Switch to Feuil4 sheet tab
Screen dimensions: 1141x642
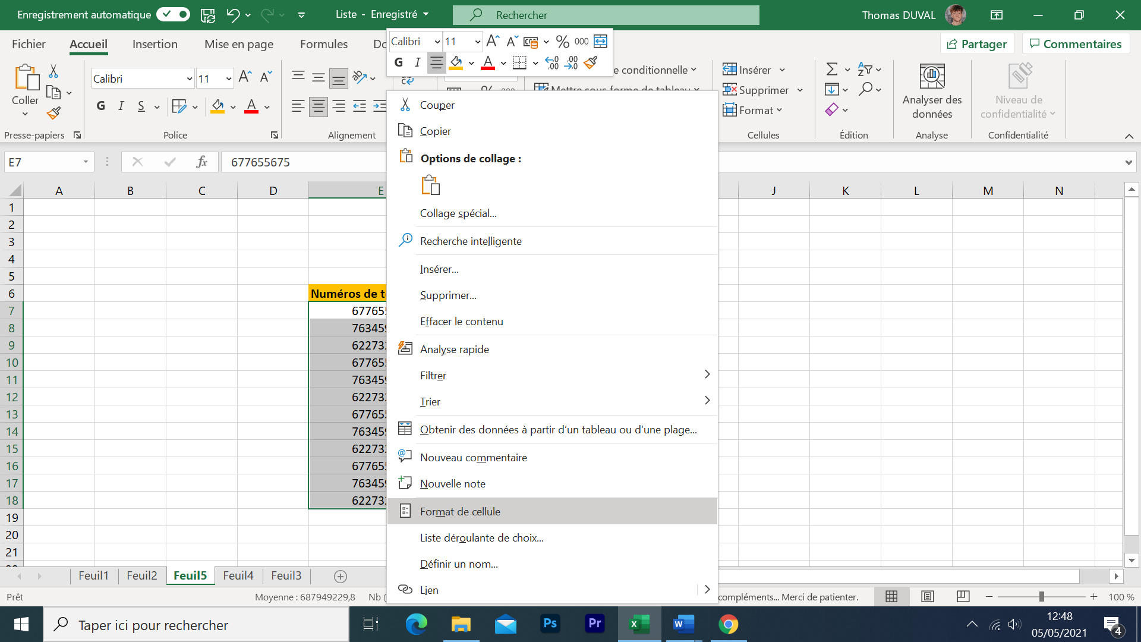click(x=238, y=575)
